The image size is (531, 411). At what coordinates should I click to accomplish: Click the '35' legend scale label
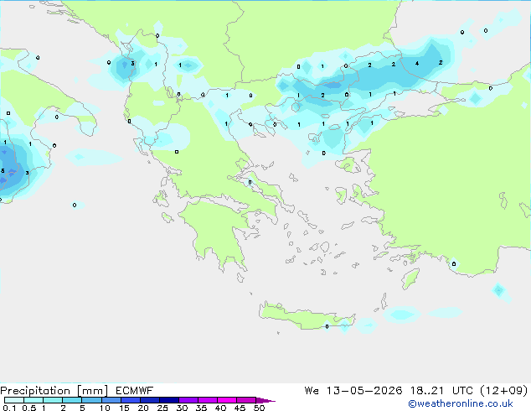[201, 408]
